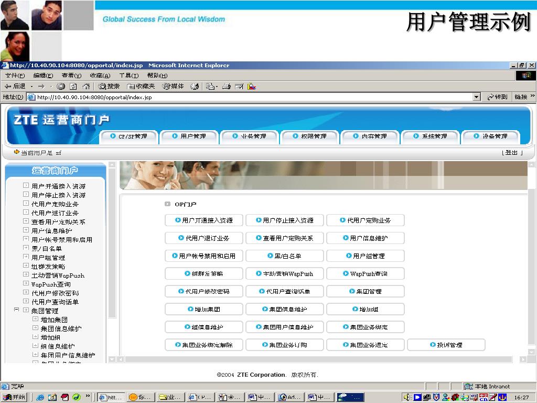Click the Windows 开始 Start button

(x=14, y=397)
